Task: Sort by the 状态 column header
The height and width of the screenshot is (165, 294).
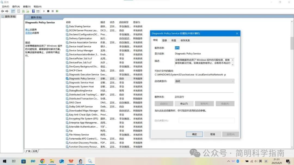Action: point(112,22)
